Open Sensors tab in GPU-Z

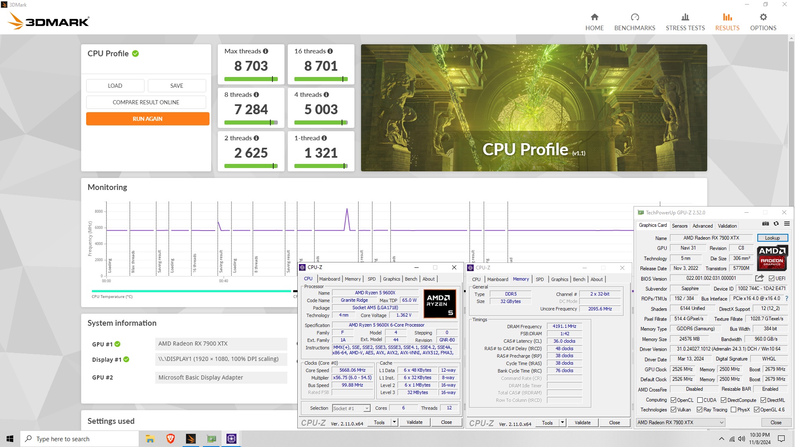coord(679,226)
